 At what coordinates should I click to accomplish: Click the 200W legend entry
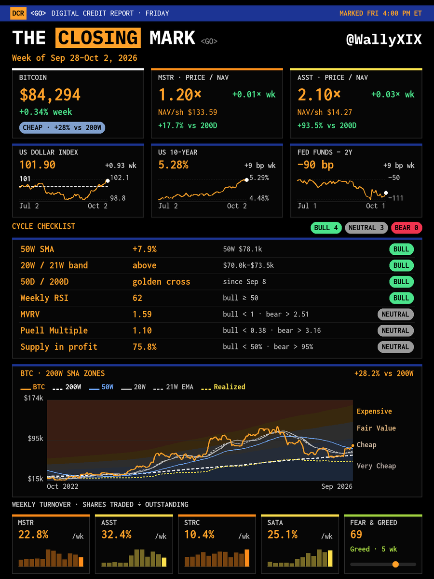click(x=67, y=387)
